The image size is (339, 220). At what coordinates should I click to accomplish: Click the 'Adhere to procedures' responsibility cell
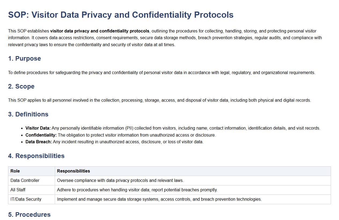pyautogui.click(x=137, y=190)
